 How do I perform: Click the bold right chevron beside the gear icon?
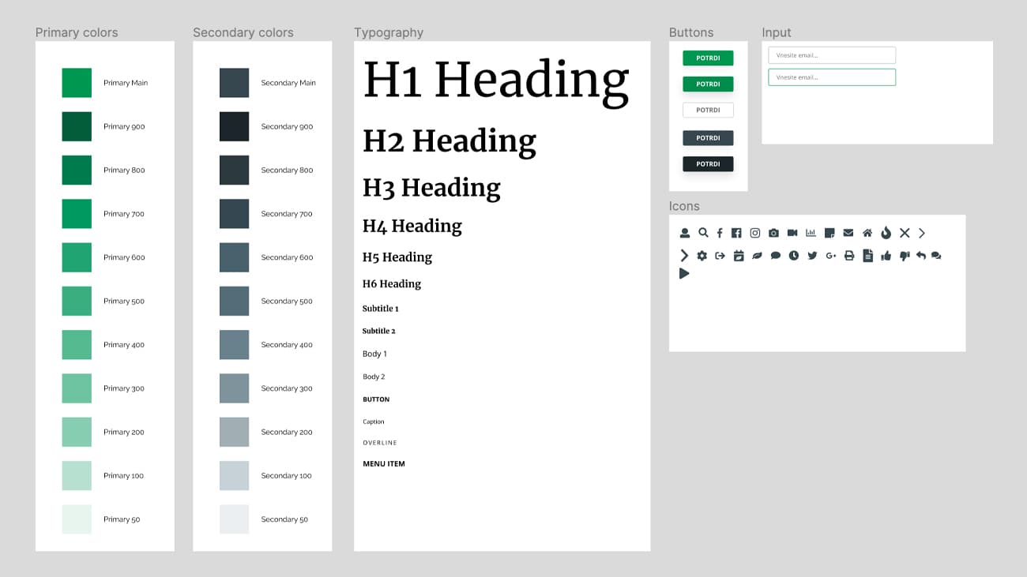pos(684,256)
